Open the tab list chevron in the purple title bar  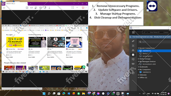[74, 4]
